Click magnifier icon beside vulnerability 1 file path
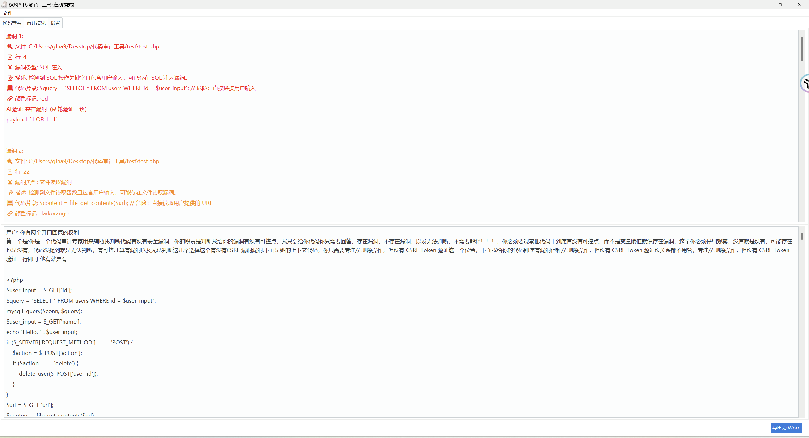The width and height of the screenshot is (809, 438). 10,46
